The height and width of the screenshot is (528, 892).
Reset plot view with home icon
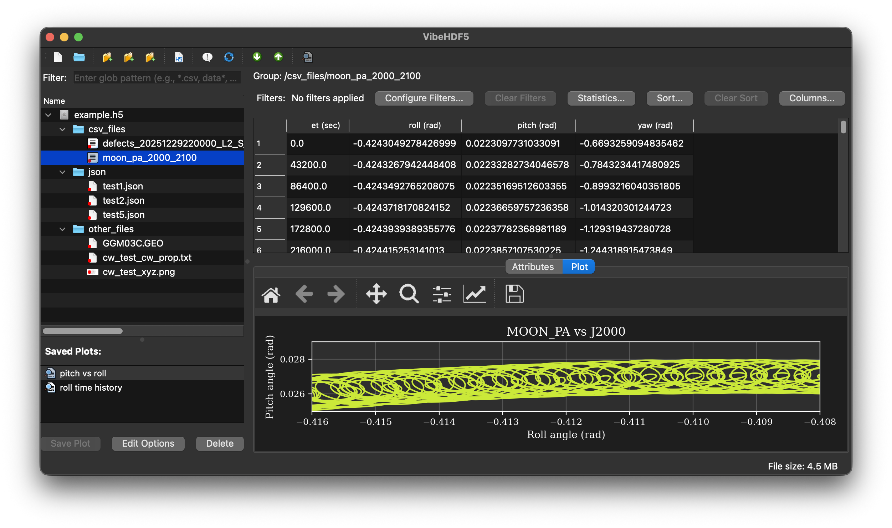pyautogui.click(x=271, y=294)
